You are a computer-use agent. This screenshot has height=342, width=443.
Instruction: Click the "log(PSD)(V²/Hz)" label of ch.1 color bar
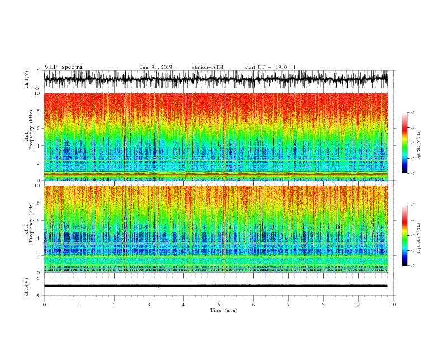419,146
